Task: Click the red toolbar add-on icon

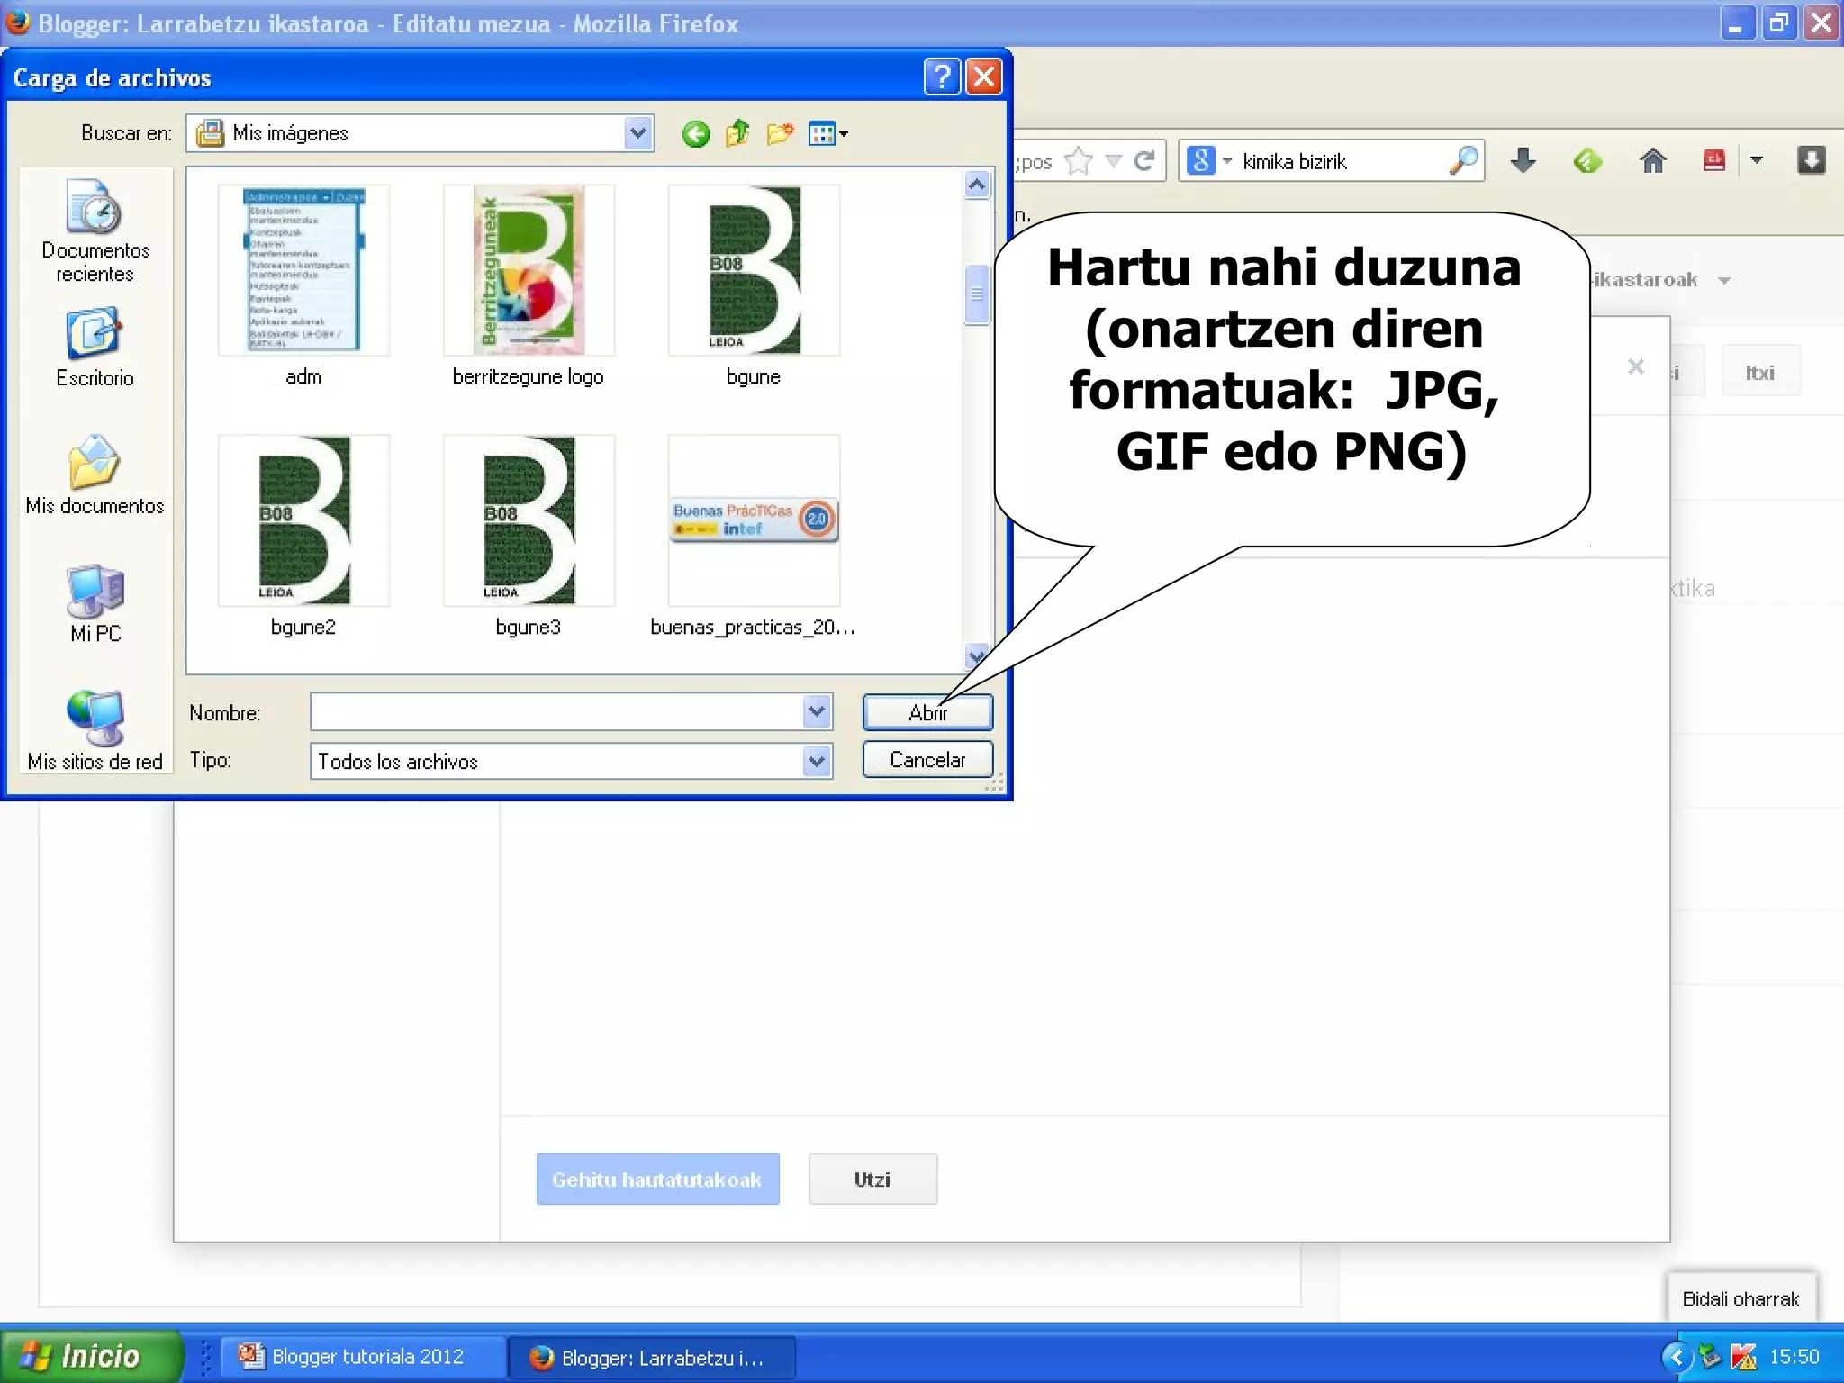Action: 1714,161
